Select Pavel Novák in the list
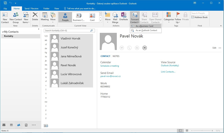The height and width of the screenshot is (133, 224). click(71, 65)
